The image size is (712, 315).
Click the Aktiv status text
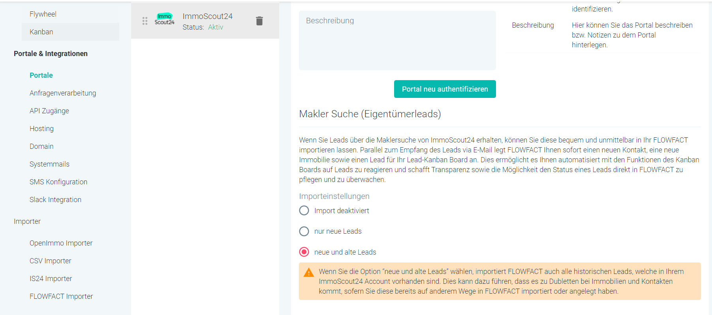click(216, 27)
